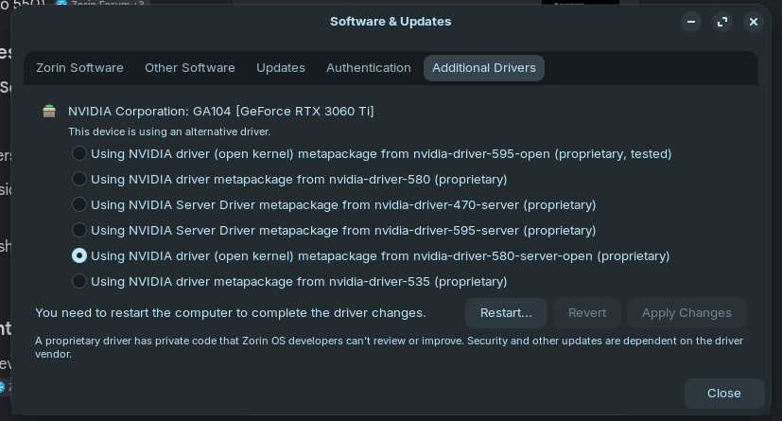This screenshot has height=421, width=782.
Task: Pick the nvidia-driver-535 proprietary option
Action: [79, 281]
